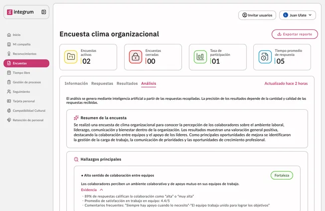Collapse the sidebar with the panel icon
This screenshot has width=325, height=211.
pos(44,12)
